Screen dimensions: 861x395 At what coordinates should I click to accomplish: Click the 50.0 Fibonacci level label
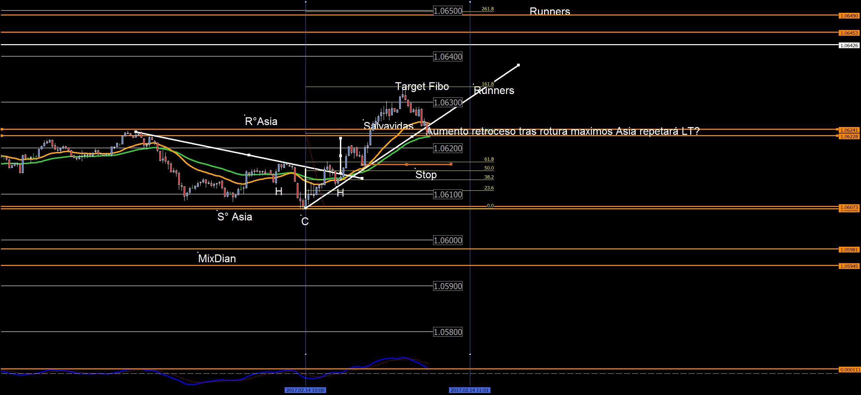(489, 168)
